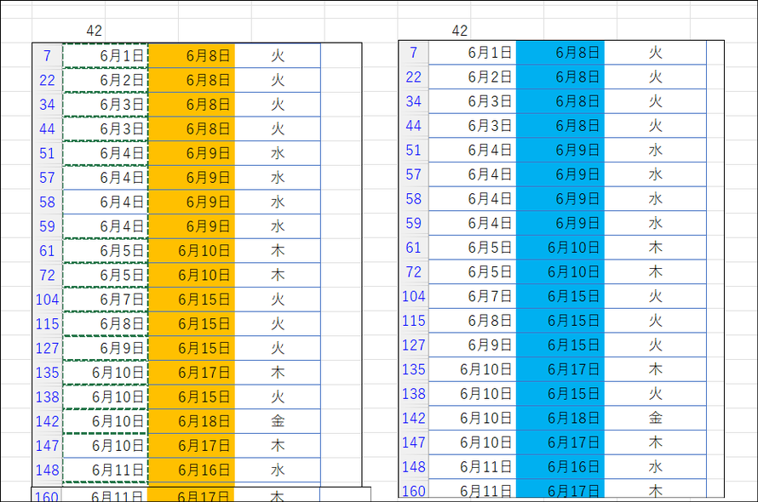
Task: Select 金 weekday cell in blue-column table
Action: pos(656,418)
